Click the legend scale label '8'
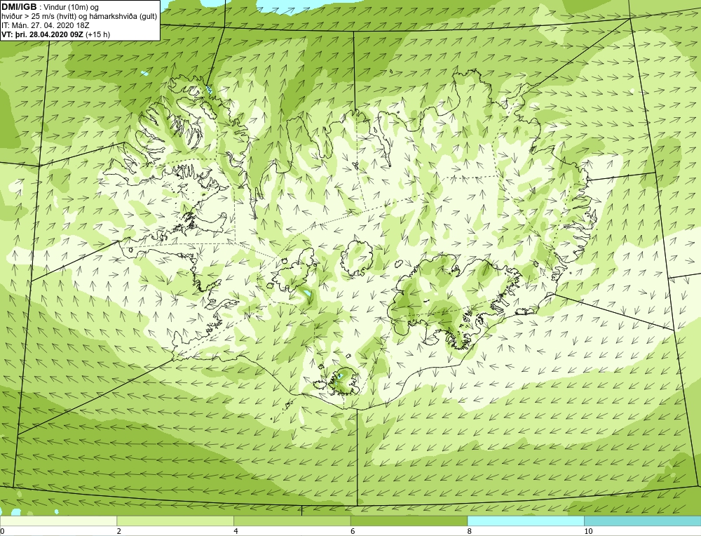Screen dimensions: 701x536 click(x=470, y=531)
